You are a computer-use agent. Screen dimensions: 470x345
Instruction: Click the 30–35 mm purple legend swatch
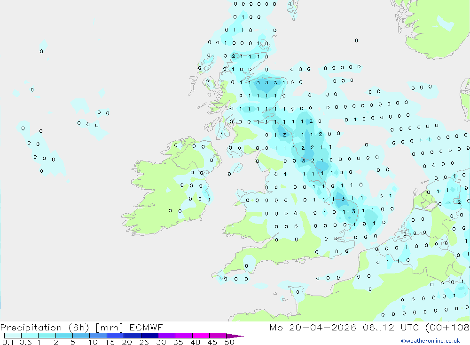coord(167,336)
